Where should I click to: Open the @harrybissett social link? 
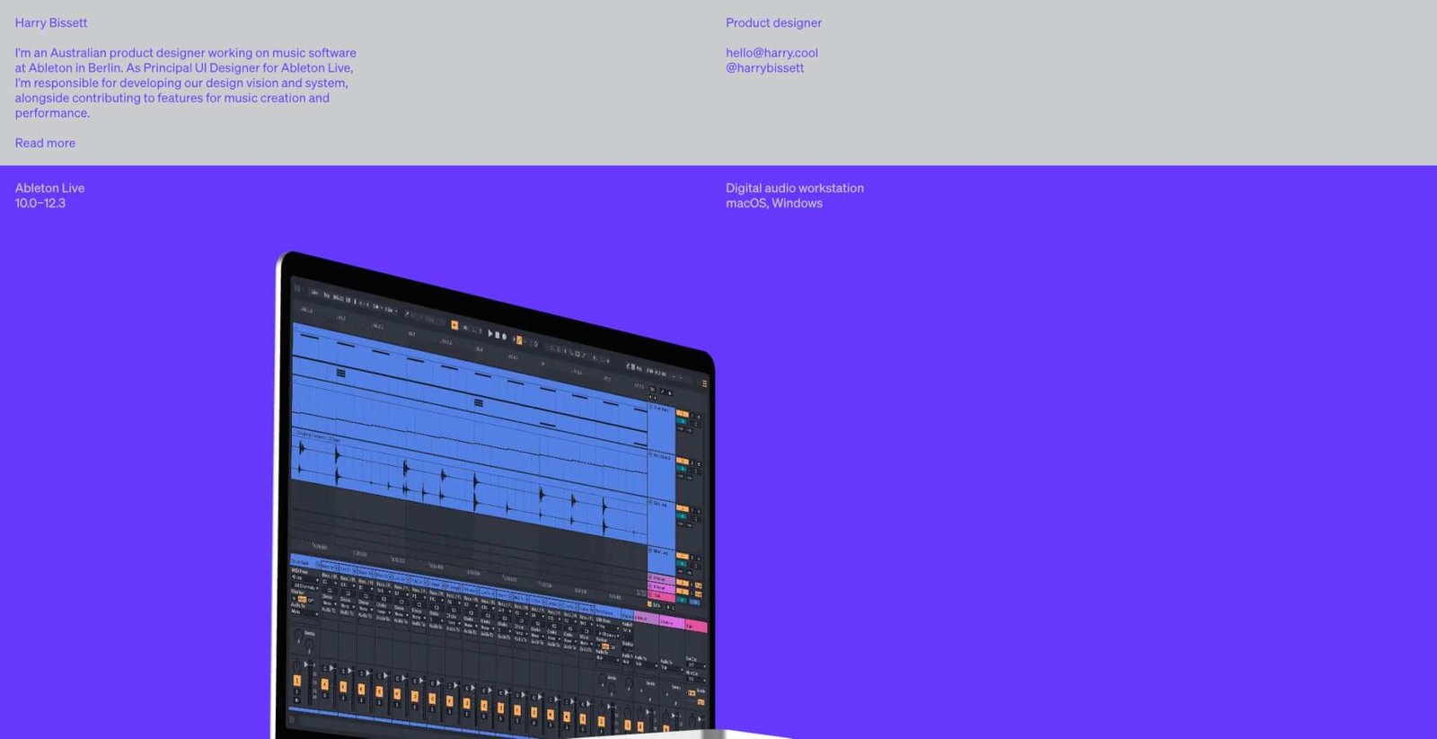(764, 68)
